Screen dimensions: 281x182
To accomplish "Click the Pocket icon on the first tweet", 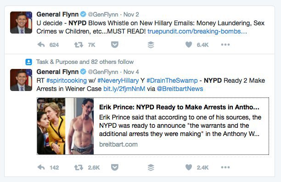I will [115, 45].
